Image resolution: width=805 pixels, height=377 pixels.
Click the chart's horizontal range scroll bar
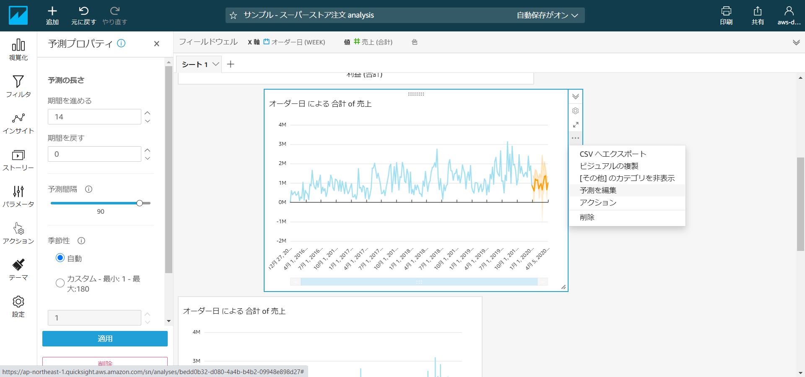[x=419, y=282]
